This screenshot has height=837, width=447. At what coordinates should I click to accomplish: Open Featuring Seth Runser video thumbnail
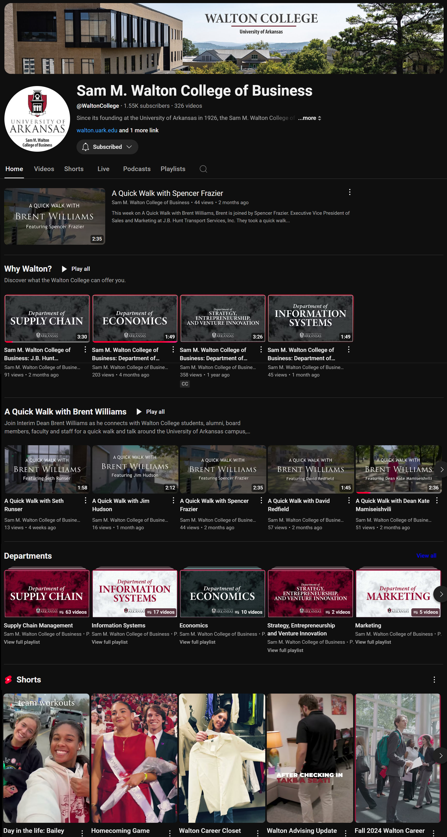click(x=48, y=469)
